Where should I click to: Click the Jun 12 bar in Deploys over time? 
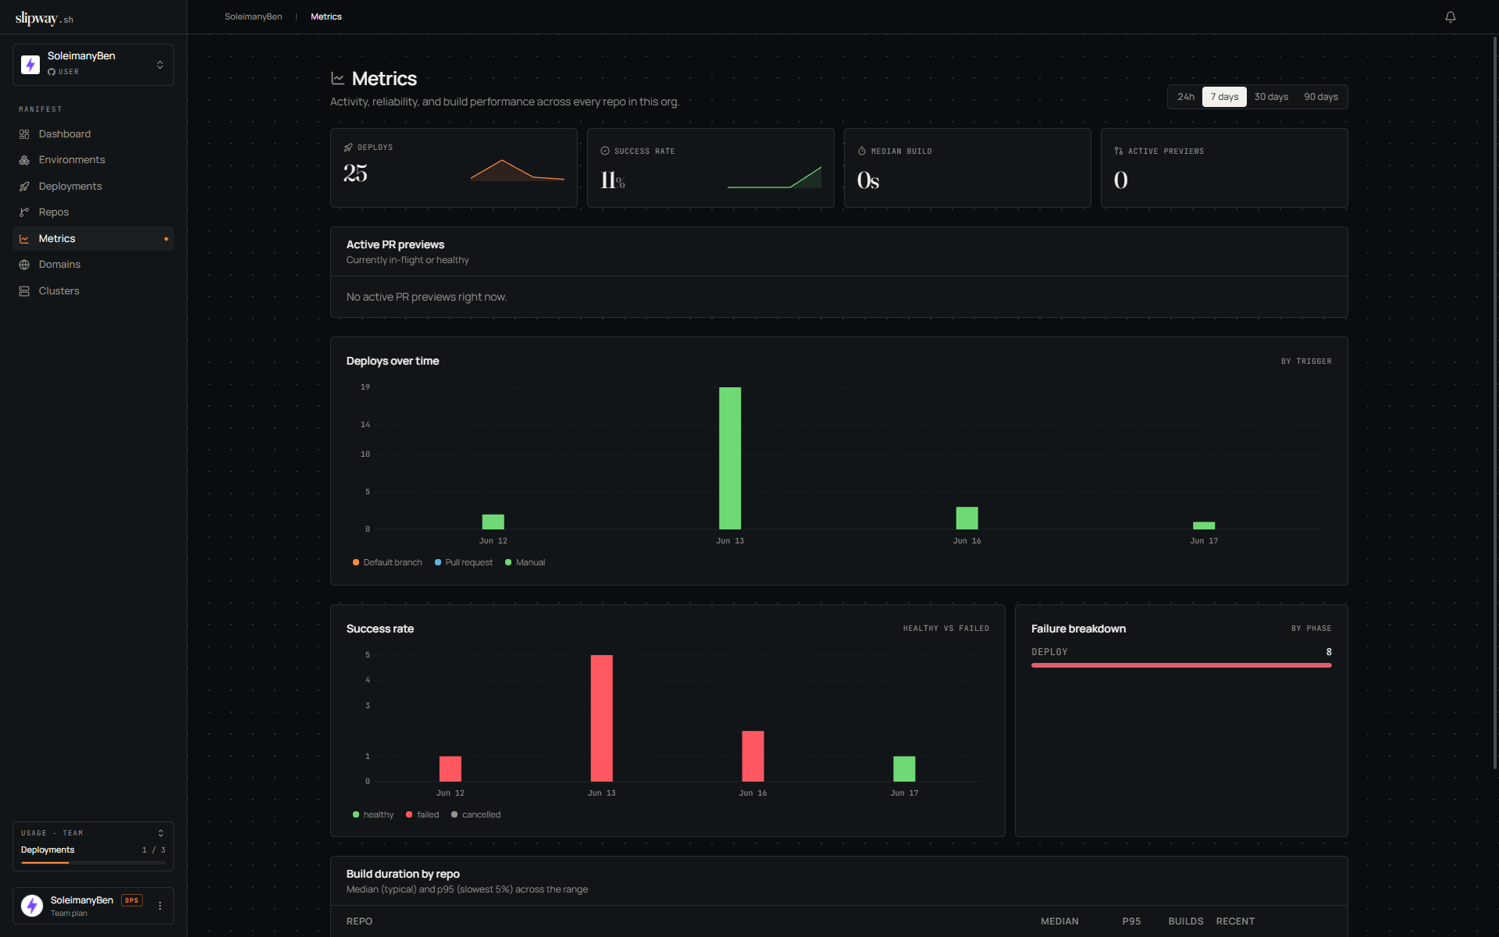tap(493, 522)
